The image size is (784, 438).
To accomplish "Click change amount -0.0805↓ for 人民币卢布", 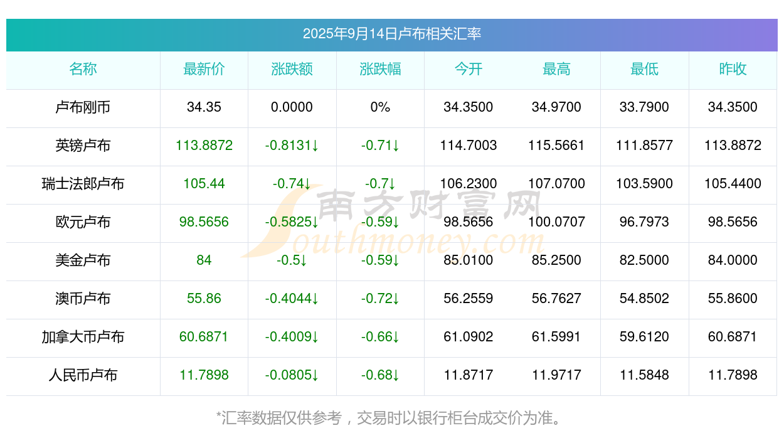I will pyautogui.click(x=292, y=375).
